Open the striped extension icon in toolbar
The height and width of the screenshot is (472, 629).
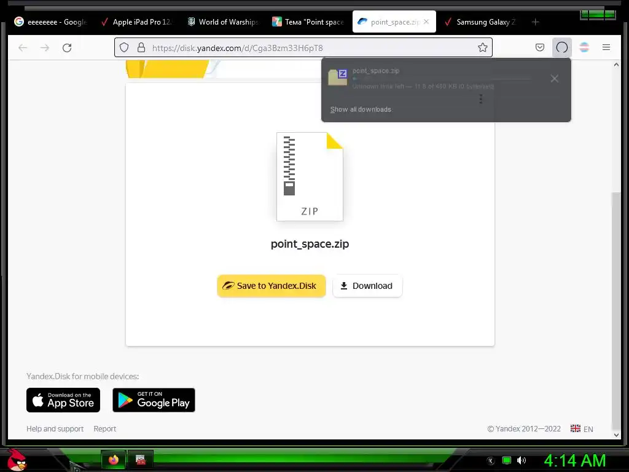(584, 48)
